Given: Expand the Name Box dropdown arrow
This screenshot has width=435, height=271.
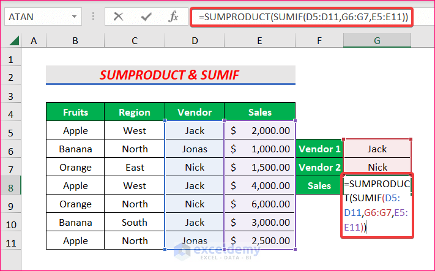Looking at the screenshot, I should point(74,17).
